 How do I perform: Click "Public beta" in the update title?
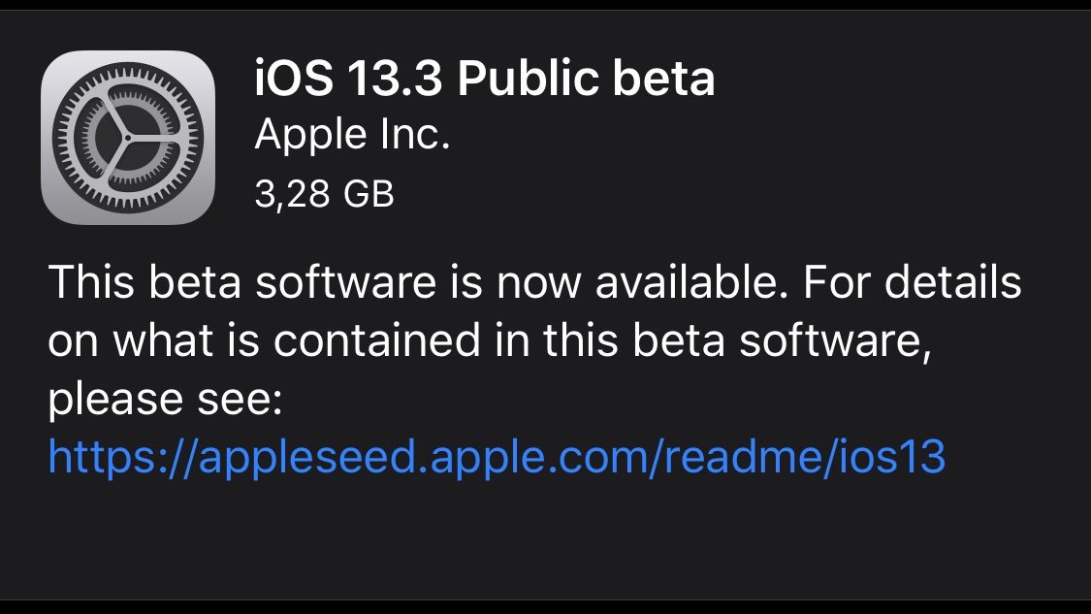(586, 80)
